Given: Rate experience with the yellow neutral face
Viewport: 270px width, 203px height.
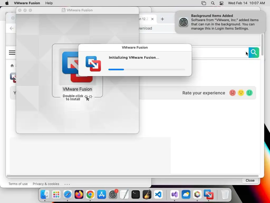Looking at the screenshot, I should [x=241, y=93].
